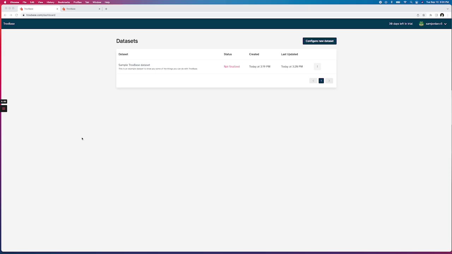Image resolution: width=452 pixels, height=254 pixels.
Task: Open the View menu
Action: (x=41, y=2)
